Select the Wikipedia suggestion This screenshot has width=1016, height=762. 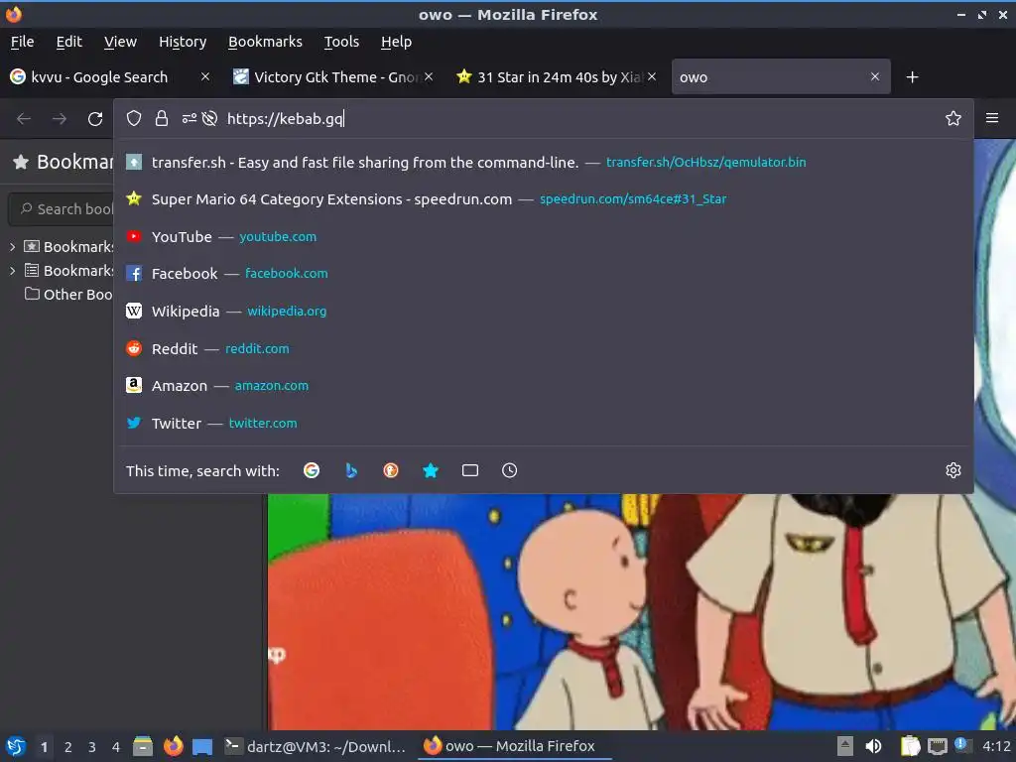click(544, 311)
